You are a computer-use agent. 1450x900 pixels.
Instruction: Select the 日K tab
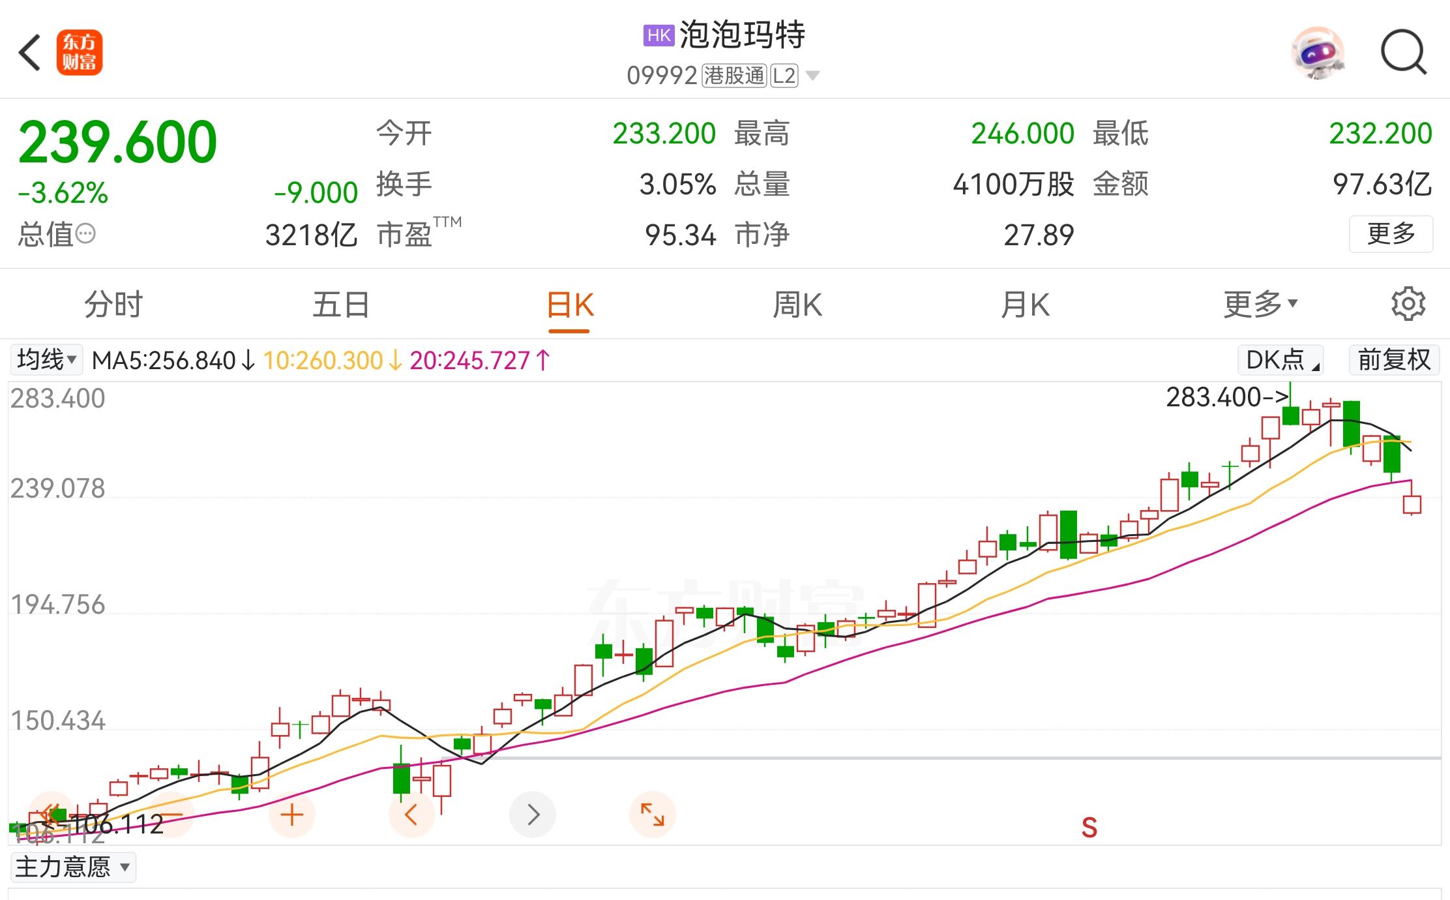pyautogui.click(x=570, y=305)
